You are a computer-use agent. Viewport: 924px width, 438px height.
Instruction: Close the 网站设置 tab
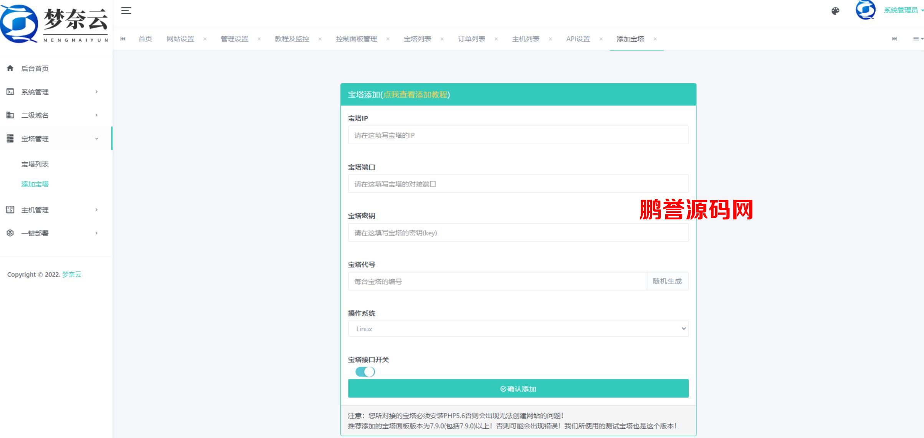(205, 39)
